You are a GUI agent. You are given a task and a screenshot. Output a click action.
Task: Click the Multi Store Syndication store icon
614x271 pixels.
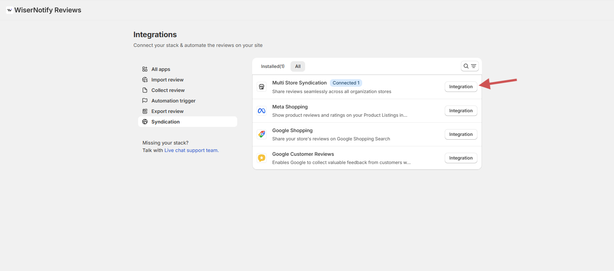262,87
